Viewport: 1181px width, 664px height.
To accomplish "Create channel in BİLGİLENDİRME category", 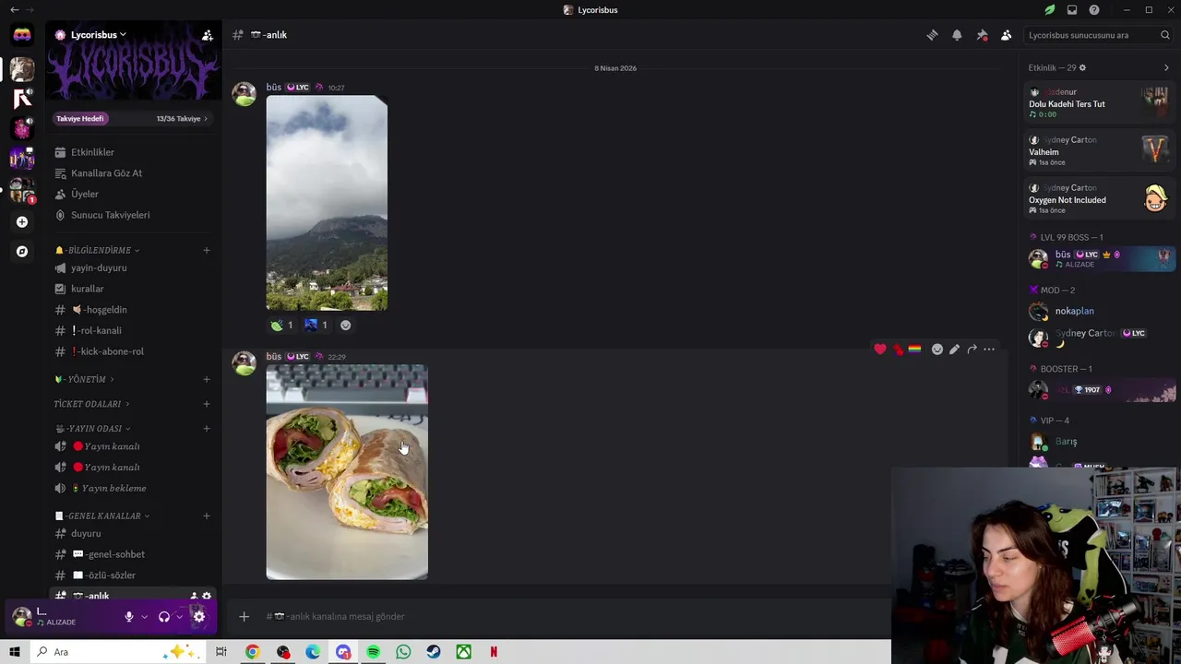I will pos(207,251).
